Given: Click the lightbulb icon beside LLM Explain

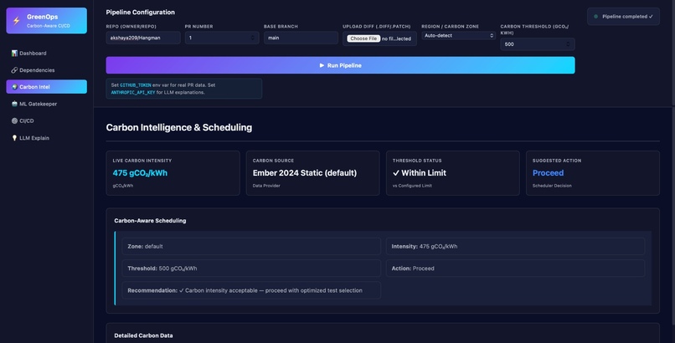Looking at the screenshot, I should coord(14,138).
